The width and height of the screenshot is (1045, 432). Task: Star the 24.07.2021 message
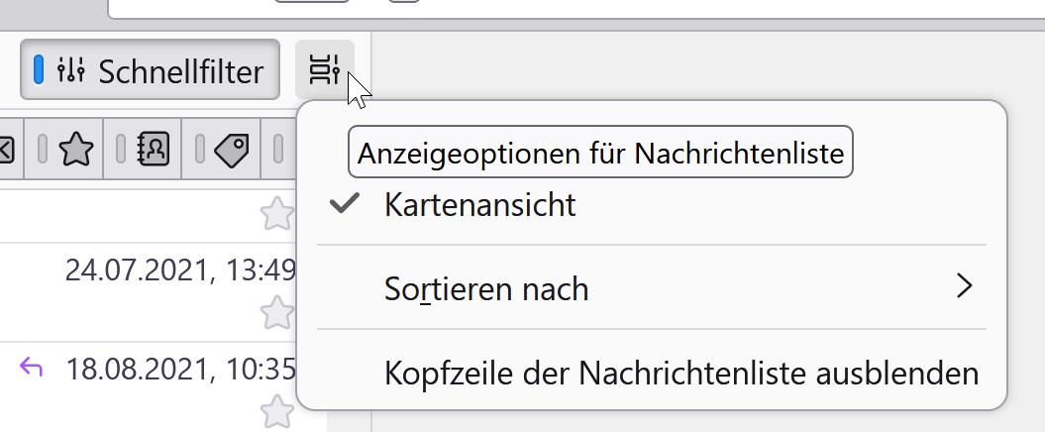click(x=277, y=313)
